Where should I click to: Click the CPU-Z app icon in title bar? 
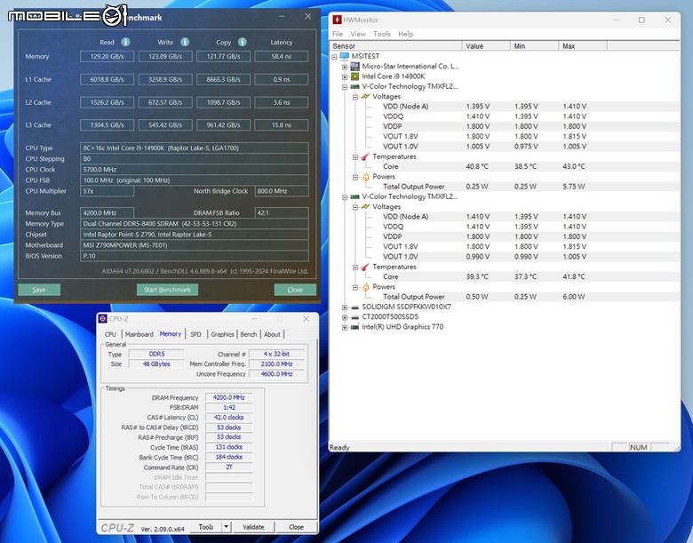click(x=102, y=319)
